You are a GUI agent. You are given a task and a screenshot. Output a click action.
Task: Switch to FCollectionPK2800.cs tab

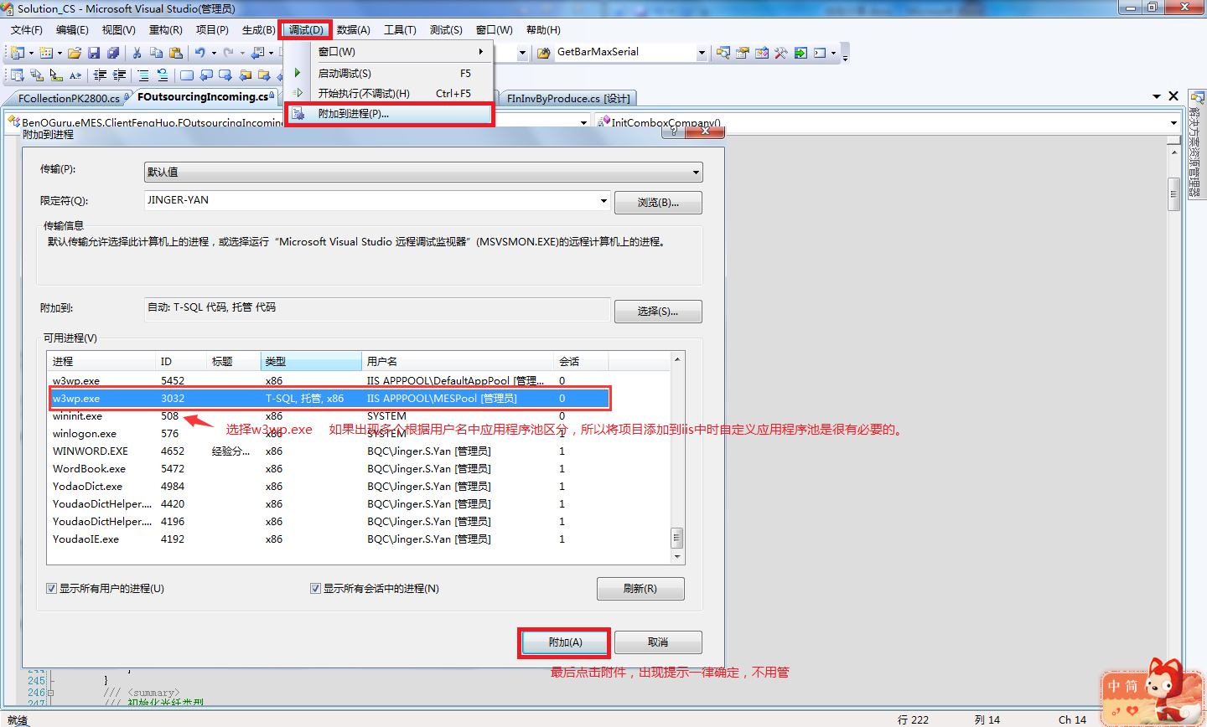[69, 98]
